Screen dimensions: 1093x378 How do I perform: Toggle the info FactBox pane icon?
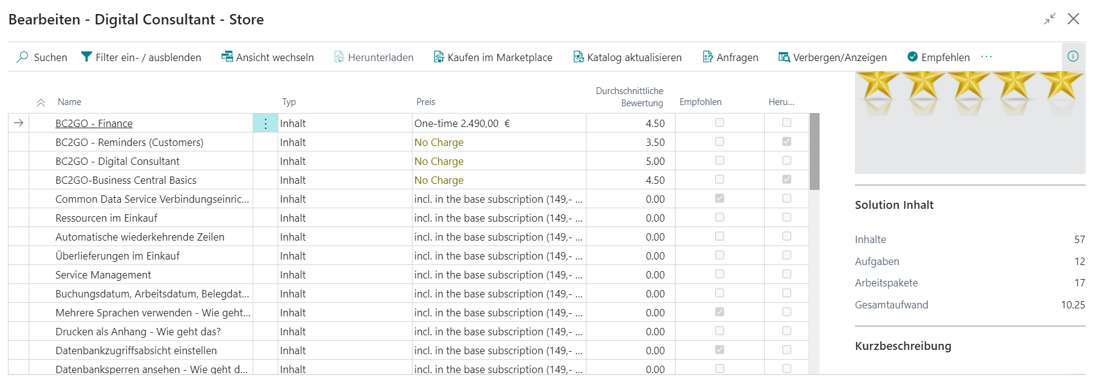pyautogui.click(x=1073, y=56)
